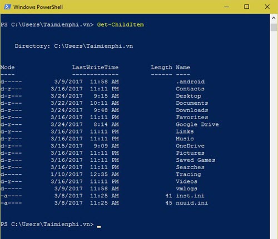
Task: Click the Mode column header
Action: click(x=7, y=67)
